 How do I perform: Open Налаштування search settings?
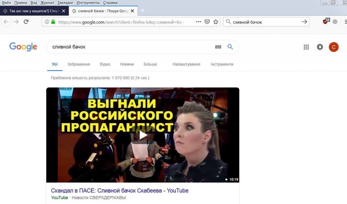click(x=186, y=64)
